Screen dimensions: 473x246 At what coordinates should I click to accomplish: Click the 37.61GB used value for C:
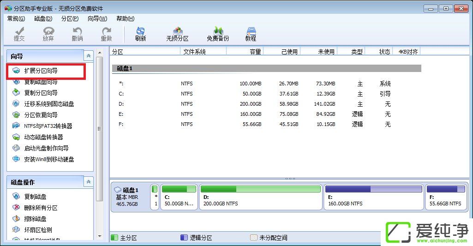289,94
